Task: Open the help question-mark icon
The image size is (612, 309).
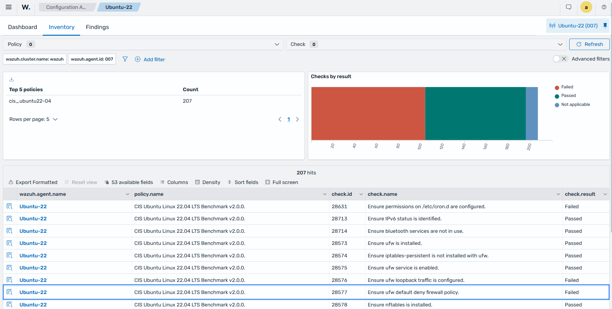Action: tap(604, 7)
